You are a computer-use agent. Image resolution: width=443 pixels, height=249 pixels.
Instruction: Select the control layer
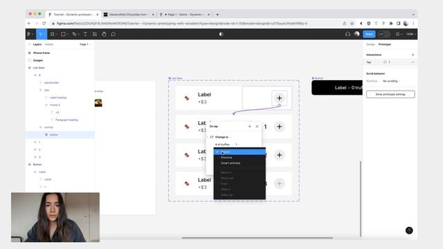48,127
